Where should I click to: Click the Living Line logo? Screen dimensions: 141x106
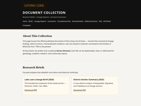pyautogui.click(x=35, y=5)
